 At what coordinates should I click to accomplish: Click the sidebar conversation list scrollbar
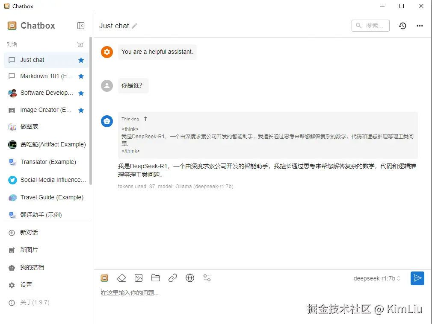coord(90,111)
